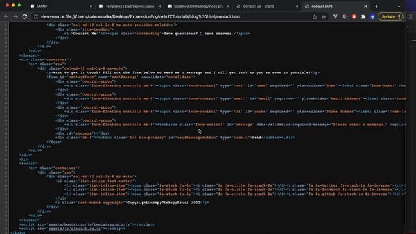The image size is (416, 234).
Task: Click the 'Contact Me' heading text
Action: (x=84, y=34)
